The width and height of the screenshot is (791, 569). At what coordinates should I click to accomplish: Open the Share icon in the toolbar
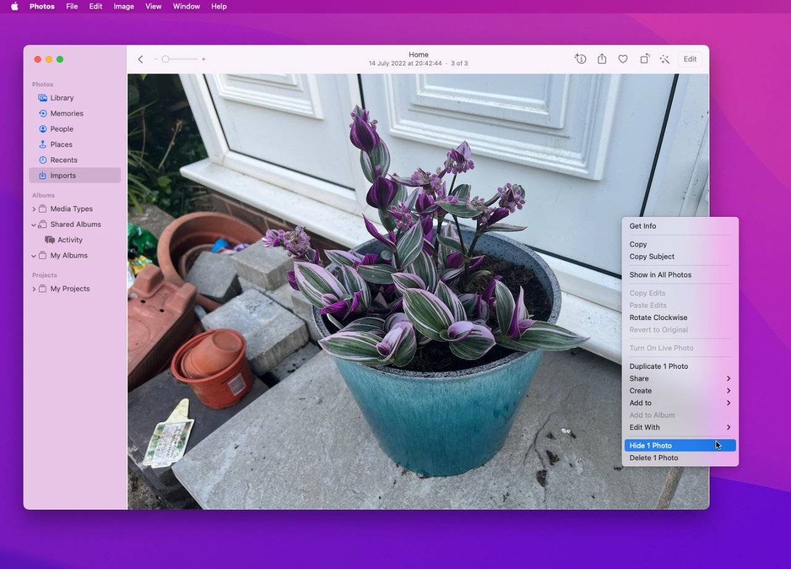[602, 59]
